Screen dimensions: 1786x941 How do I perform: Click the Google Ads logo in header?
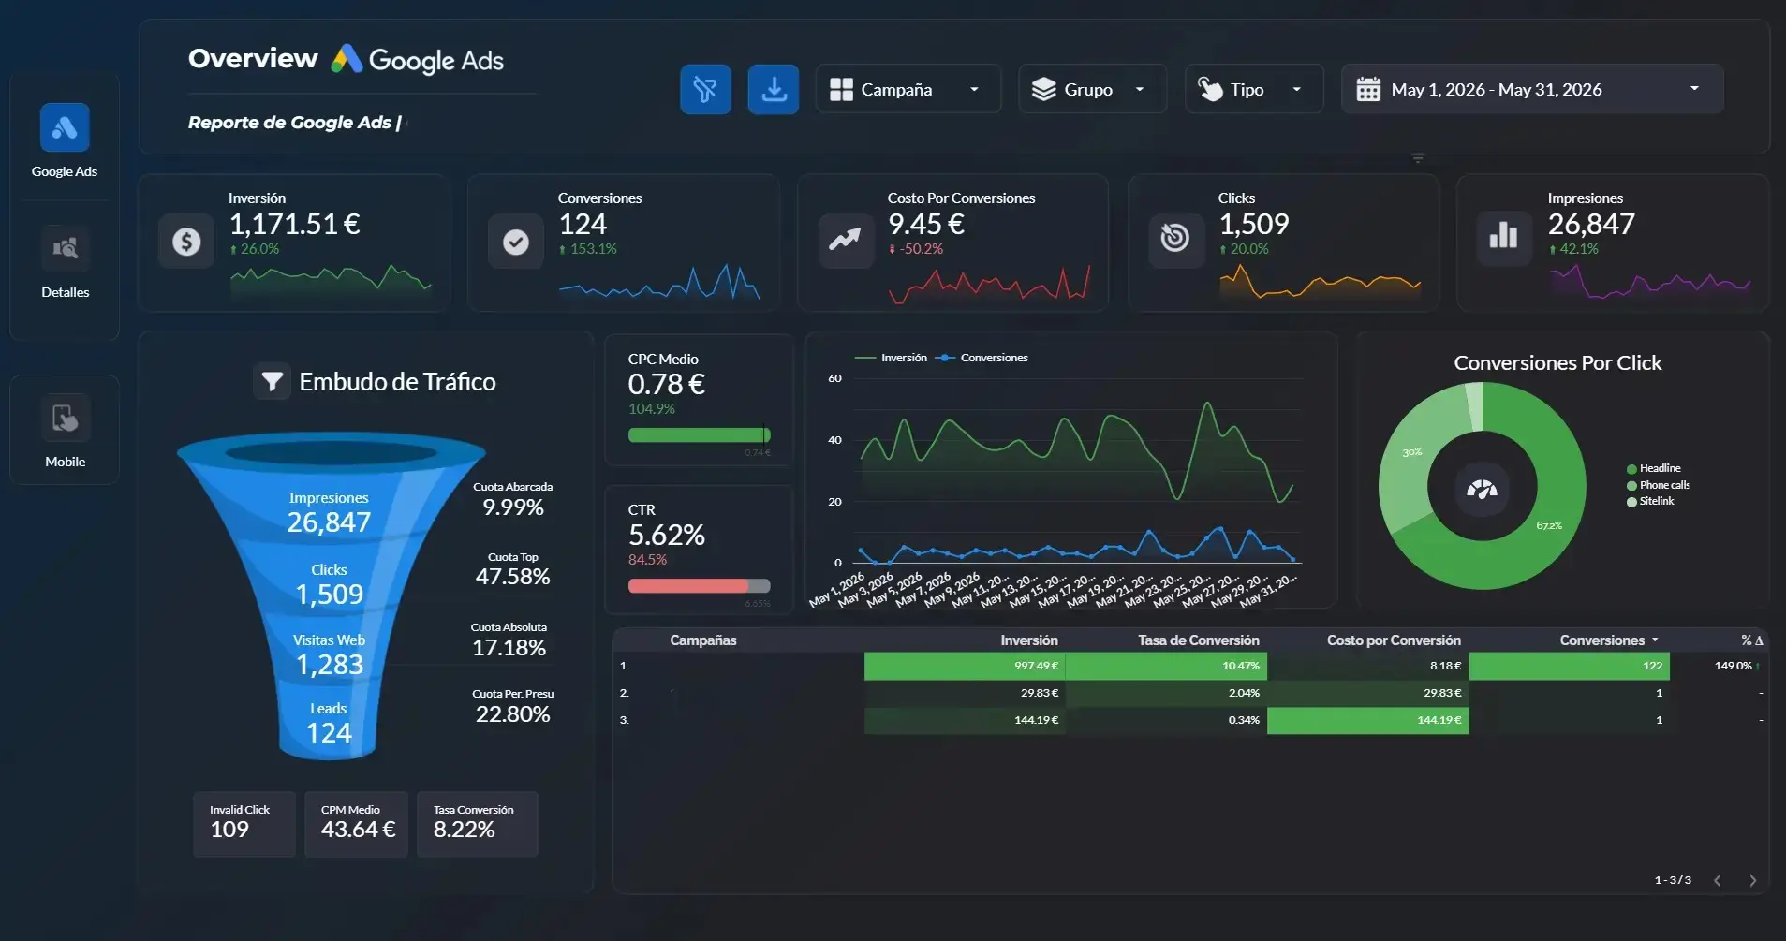point(418,60)
